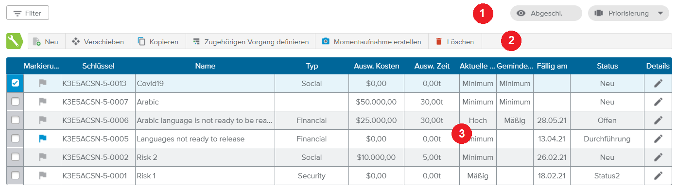The height and width of the screenshot is (191, 677).
Task: Click the Löschen trash icon
Action: pos(439,42)
